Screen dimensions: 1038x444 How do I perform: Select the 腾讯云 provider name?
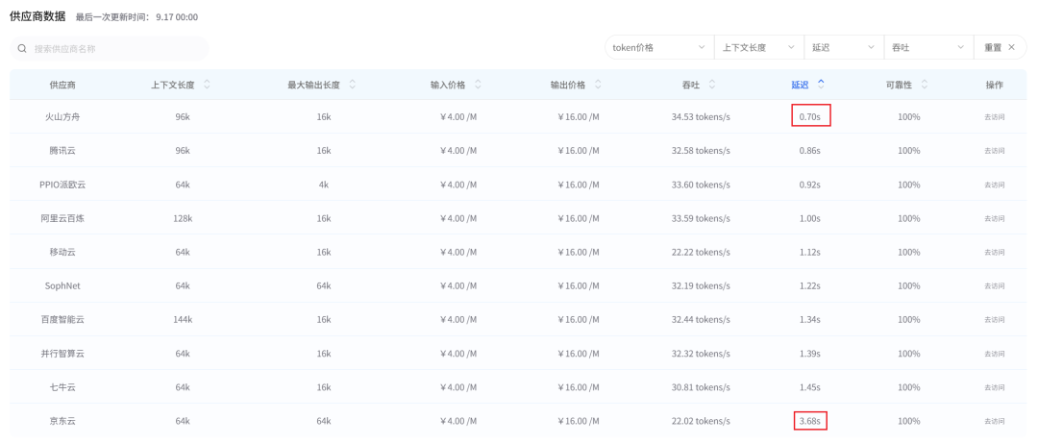[62, 151]
